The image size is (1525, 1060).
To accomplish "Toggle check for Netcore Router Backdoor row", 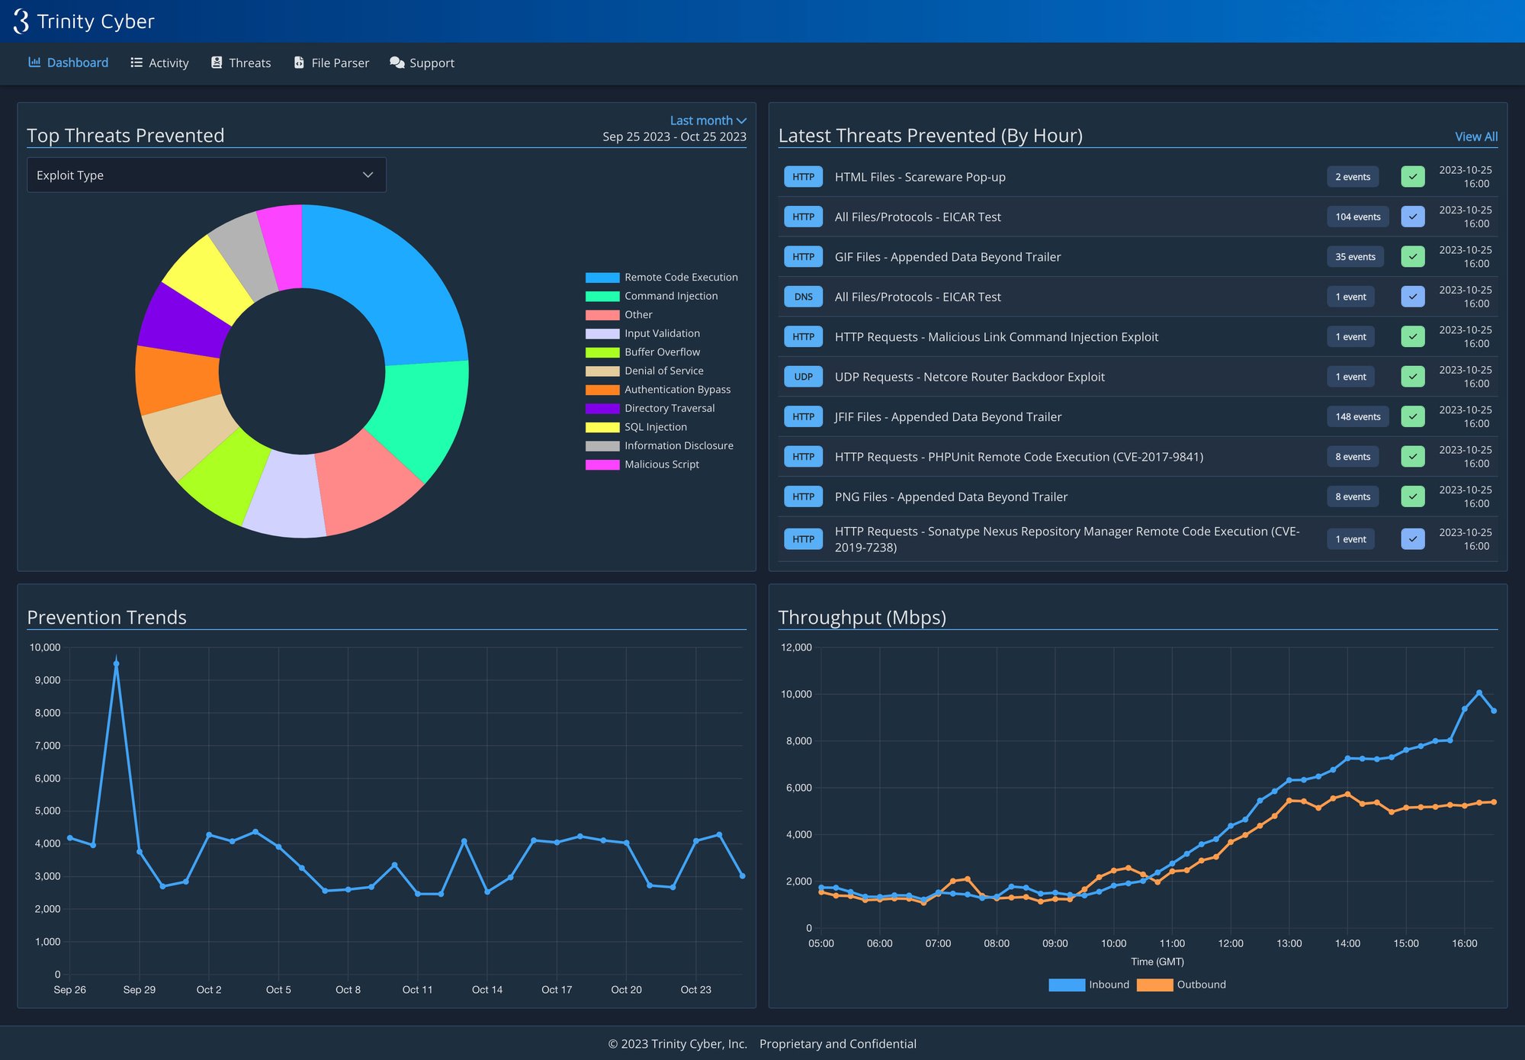I will click(1413, 377).
